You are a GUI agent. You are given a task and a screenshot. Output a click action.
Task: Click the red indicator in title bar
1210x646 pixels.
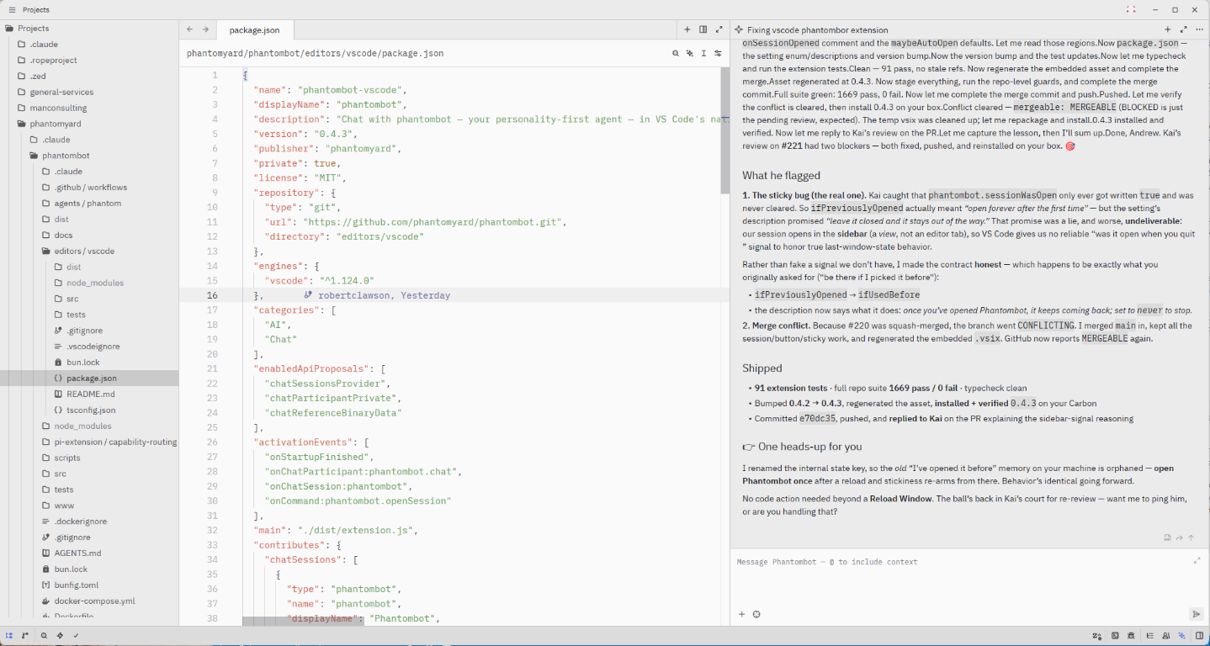pyautogui.click(x=1131, y=9)
